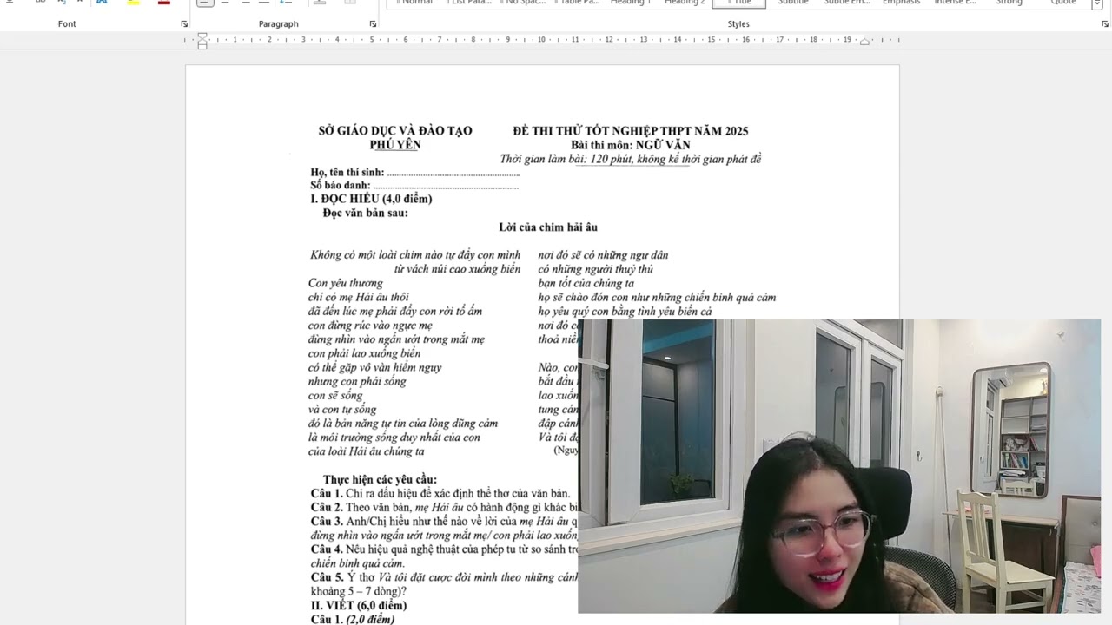1112x625 pixels.
Task: Click the red font color button
Action: coord(164,3)
